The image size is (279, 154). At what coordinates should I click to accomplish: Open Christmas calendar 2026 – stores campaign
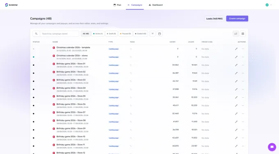[x=72, y=56]
